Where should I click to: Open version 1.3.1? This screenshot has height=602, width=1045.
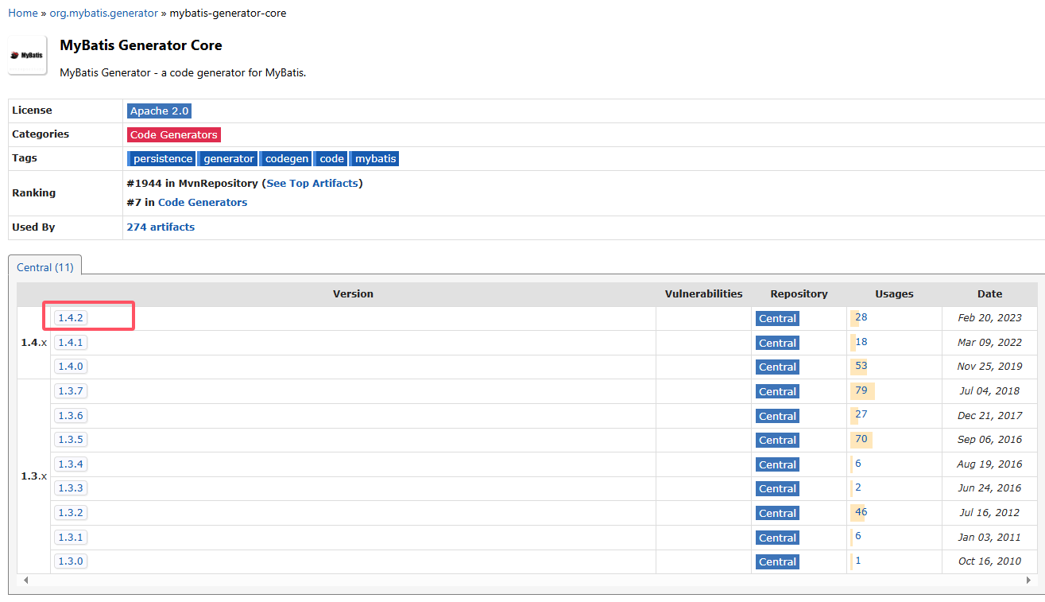[71, 537]
